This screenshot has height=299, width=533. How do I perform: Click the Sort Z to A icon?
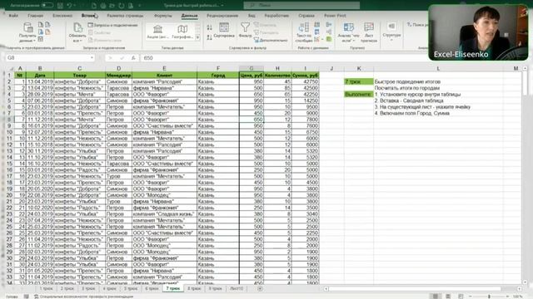tap(209, 37)
